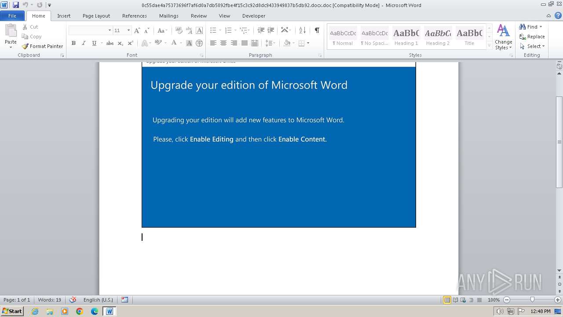The width and height of the screenshot is (563, 317).
Task: Toggle Strikethrough formatting
Action: point(110,43)
